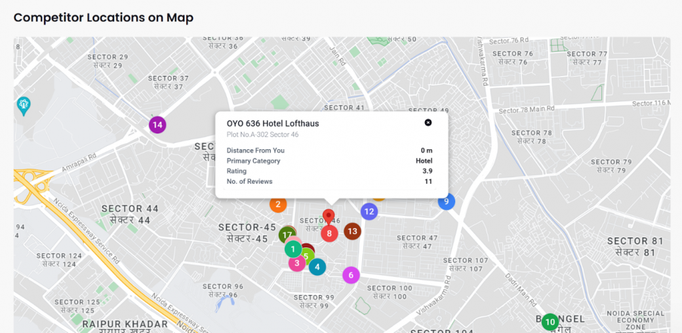Select the teal-green marker numbered 1
The image size is (682, 333).
[293, 249]
